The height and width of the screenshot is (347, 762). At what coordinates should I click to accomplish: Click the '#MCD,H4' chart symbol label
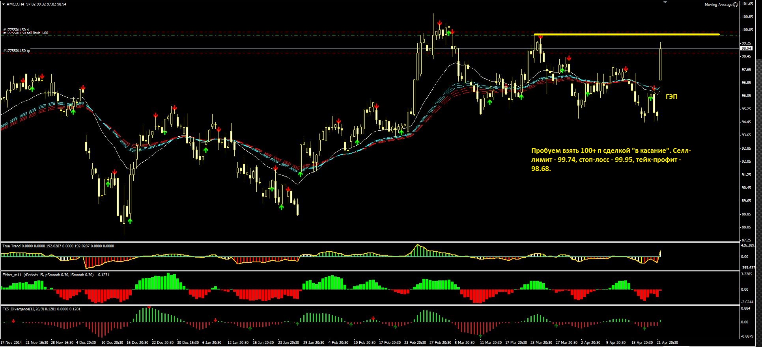[x=15, y=4]
